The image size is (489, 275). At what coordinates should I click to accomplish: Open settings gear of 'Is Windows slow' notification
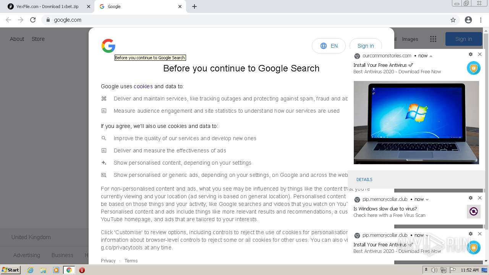click(x=471, y=198)
